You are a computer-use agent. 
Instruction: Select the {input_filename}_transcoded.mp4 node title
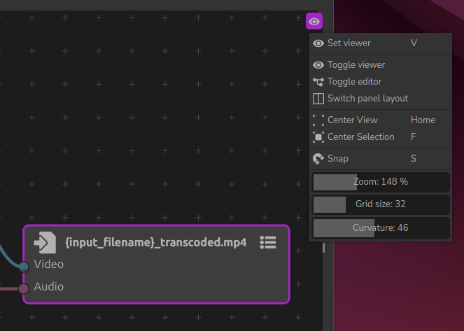point(155,243)
